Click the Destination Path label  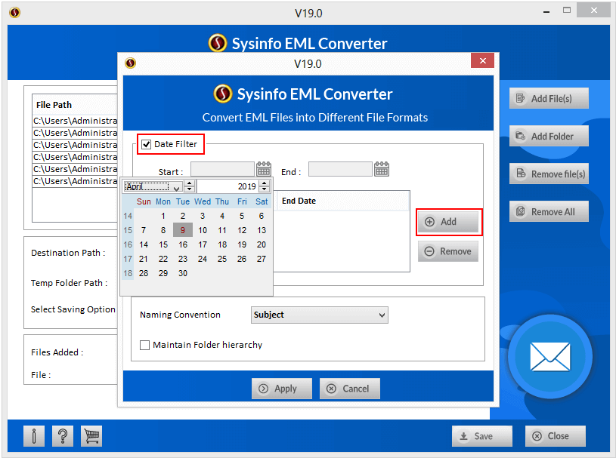[68, 253]
